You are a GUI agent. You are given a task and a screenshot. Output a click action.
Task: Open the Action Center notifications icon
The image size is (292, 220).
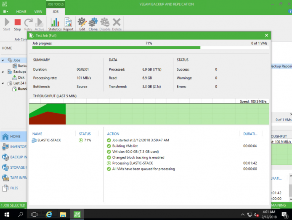coord(284,215)
